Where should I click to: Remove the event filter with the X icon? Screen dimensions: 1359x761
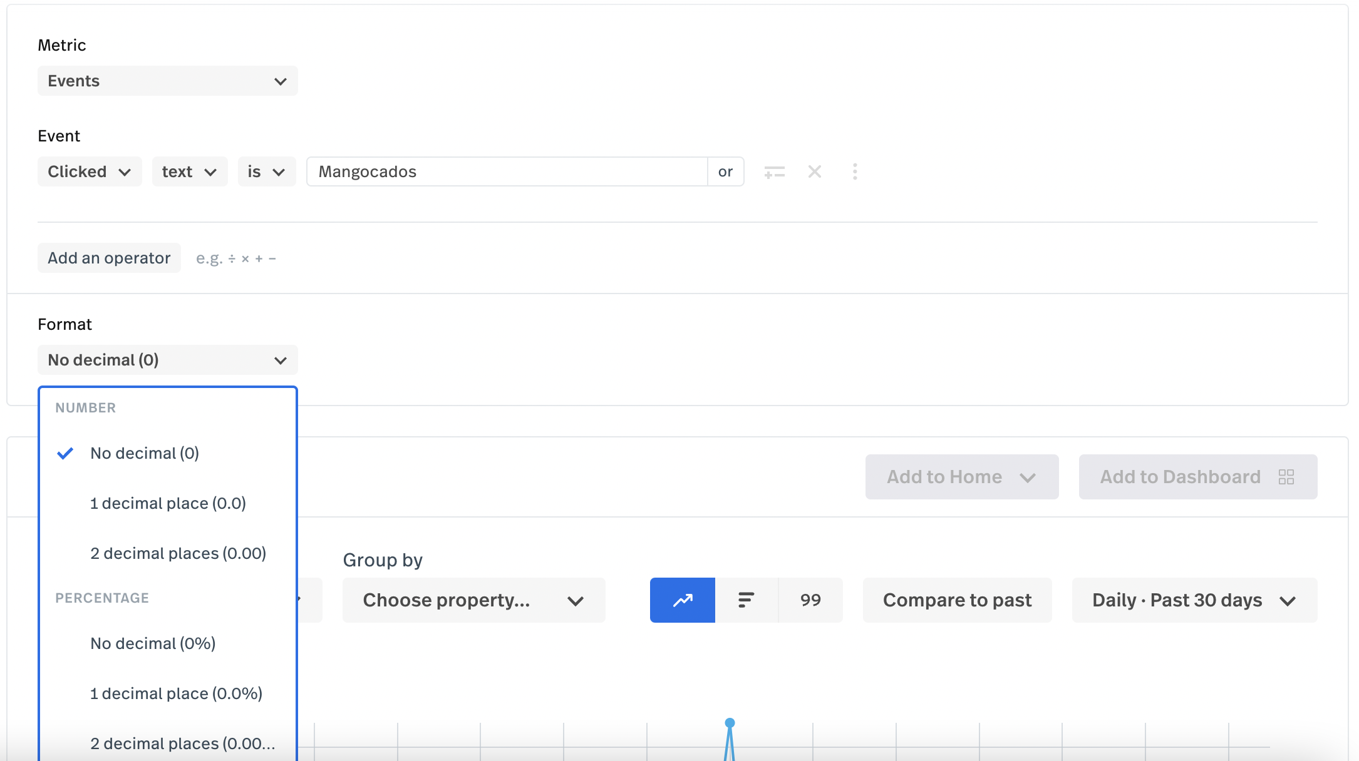[814, 171]
